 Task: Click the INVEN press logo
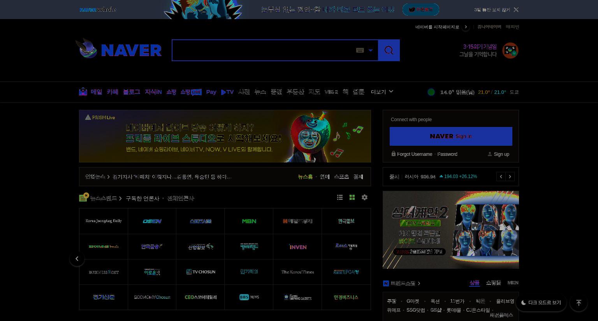click(298, 247)
